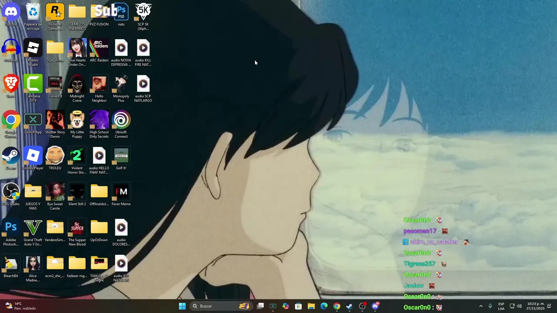557x313 pixels.
Task: Select the Alice Madness shortcut
Action: 33,269
